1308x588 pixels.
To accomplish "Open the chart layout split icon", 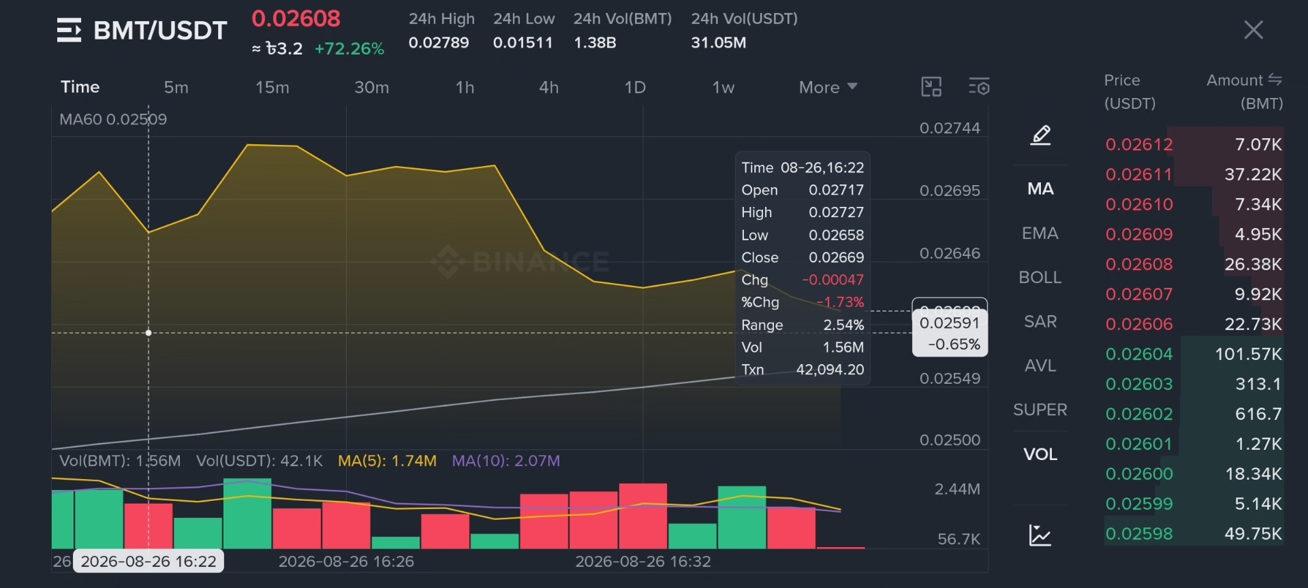I will click(x=931, y=87).
